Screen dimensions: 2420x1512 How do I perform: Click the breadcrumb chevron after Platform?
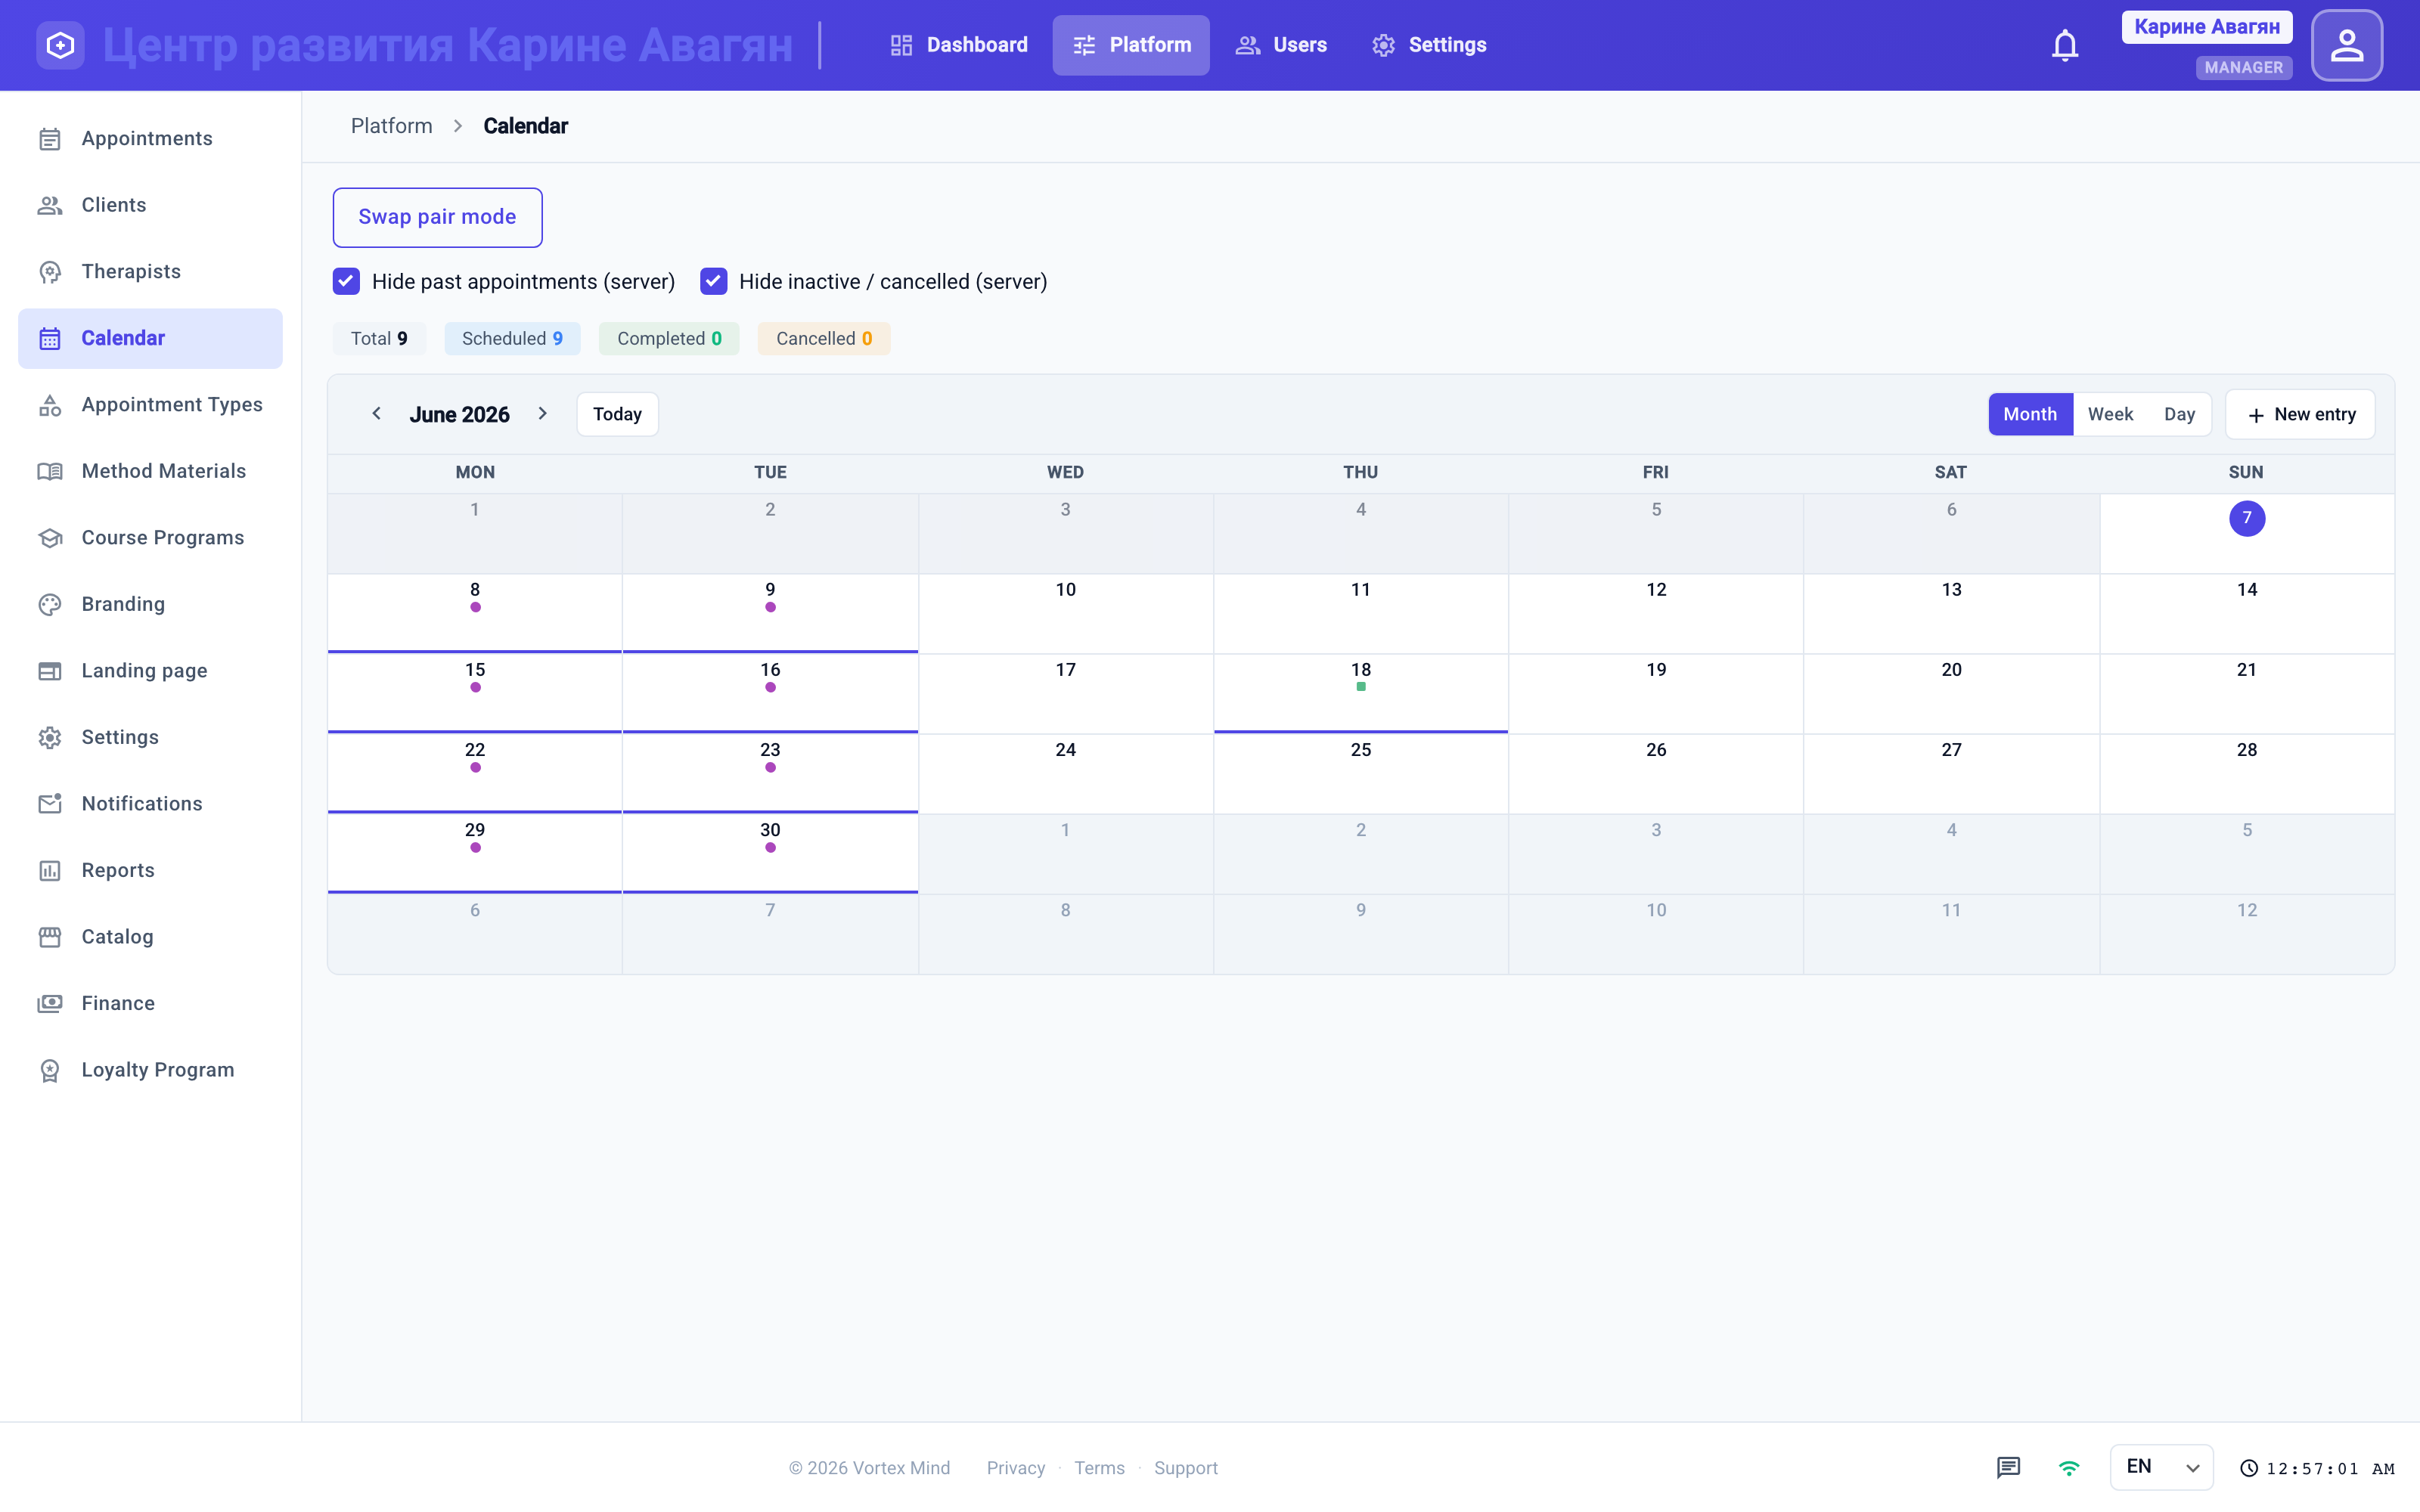click(x=458, y=126)
